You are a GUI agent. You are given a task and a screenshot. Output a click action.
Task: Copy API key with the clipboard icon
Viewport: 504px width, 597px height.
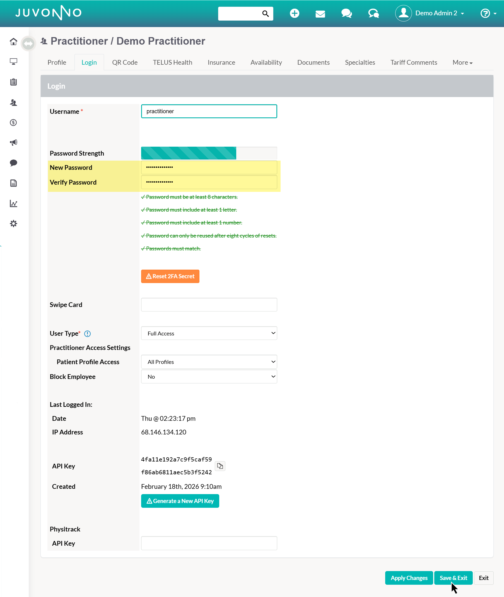tap(220, 466)
